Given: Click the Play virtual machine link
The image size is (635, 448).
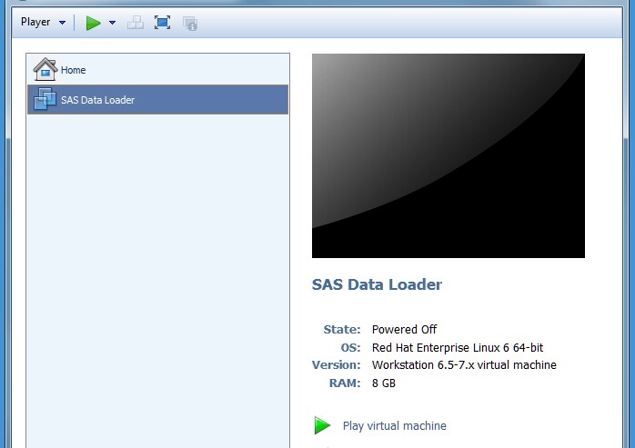Looking at the screenshot, I should point(394,425).
